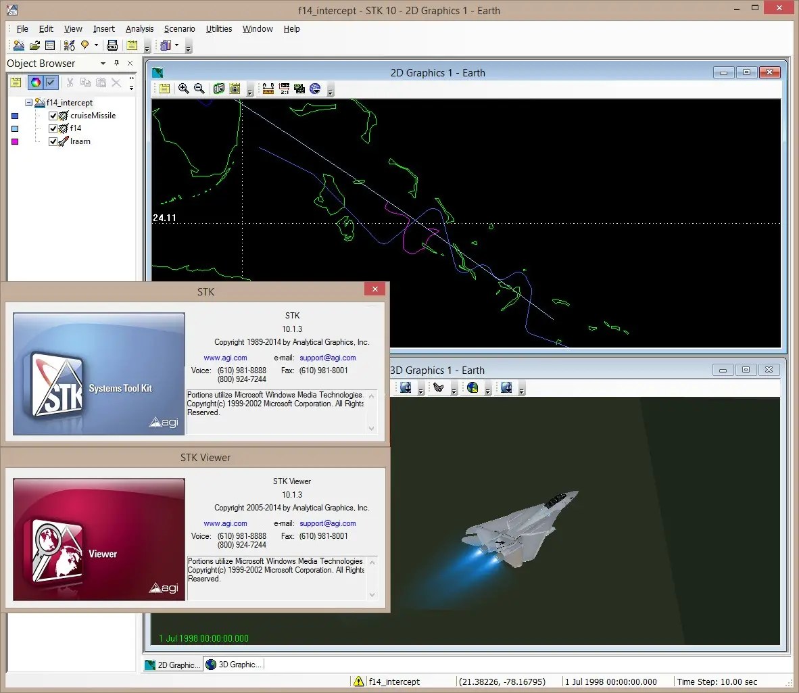Click the Report and Graph Manager icon
This screenshot has width=799, height=693.
[166, 45]
